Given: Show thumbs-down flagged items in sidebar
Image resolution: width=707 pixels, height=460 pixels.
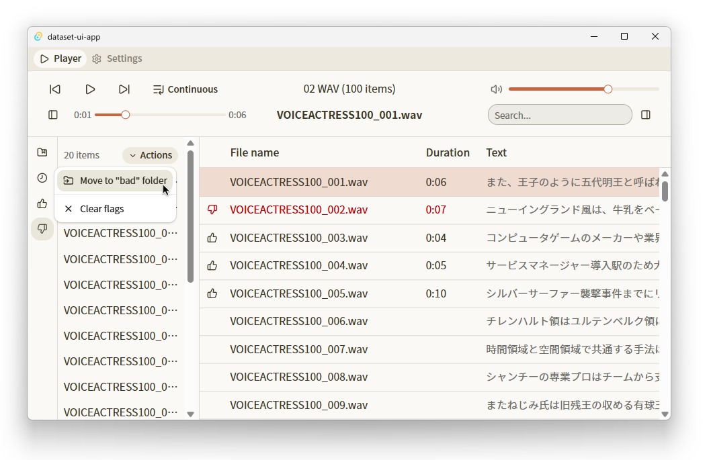Looking at the screenshot, I should [42, 229].
